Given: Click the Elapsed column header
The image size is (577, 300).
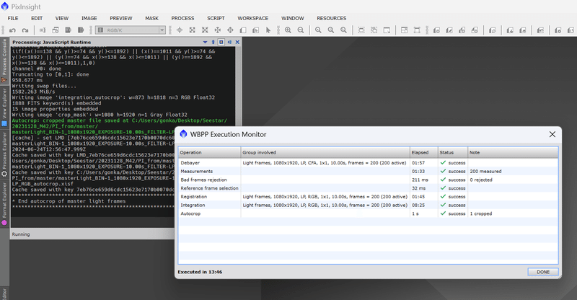Looking at the screenshot, I should point(424,152).
